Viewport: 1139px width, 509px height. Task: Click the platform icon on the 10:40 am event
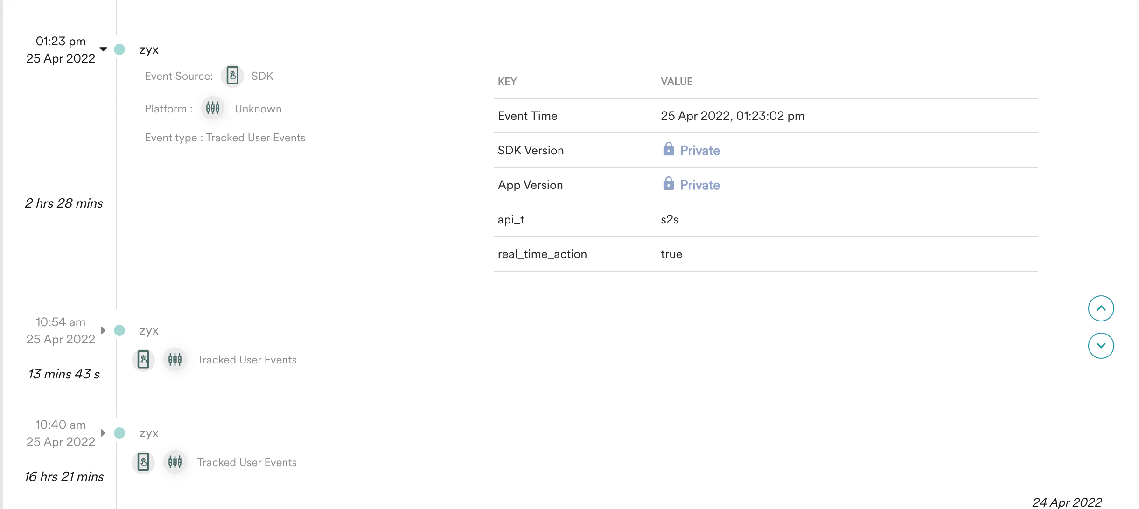click(175, 462)
